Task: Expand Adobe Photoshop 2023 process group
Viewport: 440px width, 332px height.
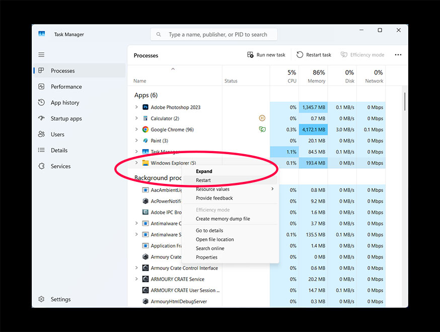Action: [x=136, y=107]
